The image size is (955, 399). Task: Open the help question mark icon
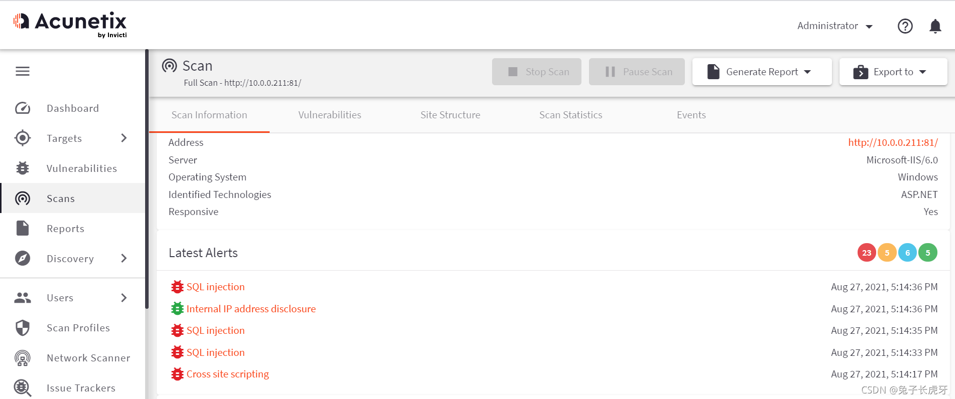(x=905, y=26)
